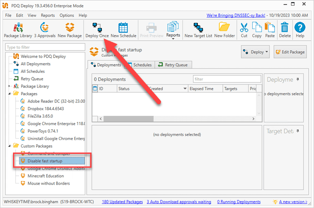Select Retry Queue in the tree
Image resolution: width=314 pixels, height=208 pixels.
pyautogui.click(x=32, y=79)
